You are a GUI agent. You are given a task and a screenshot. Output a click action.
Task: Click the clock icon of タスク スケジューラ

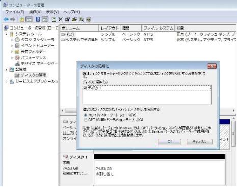click(x=17, y=40)
